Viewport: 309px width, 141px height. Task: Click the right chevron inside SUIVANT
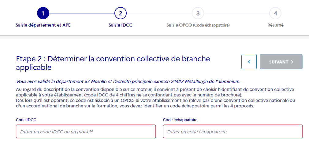point(292,62)
